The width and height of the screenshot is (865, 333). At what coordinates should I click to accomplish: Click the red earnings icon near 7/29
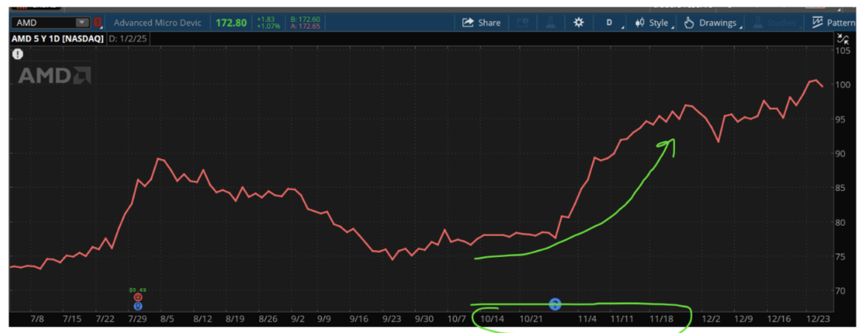(x=138, y=298)
